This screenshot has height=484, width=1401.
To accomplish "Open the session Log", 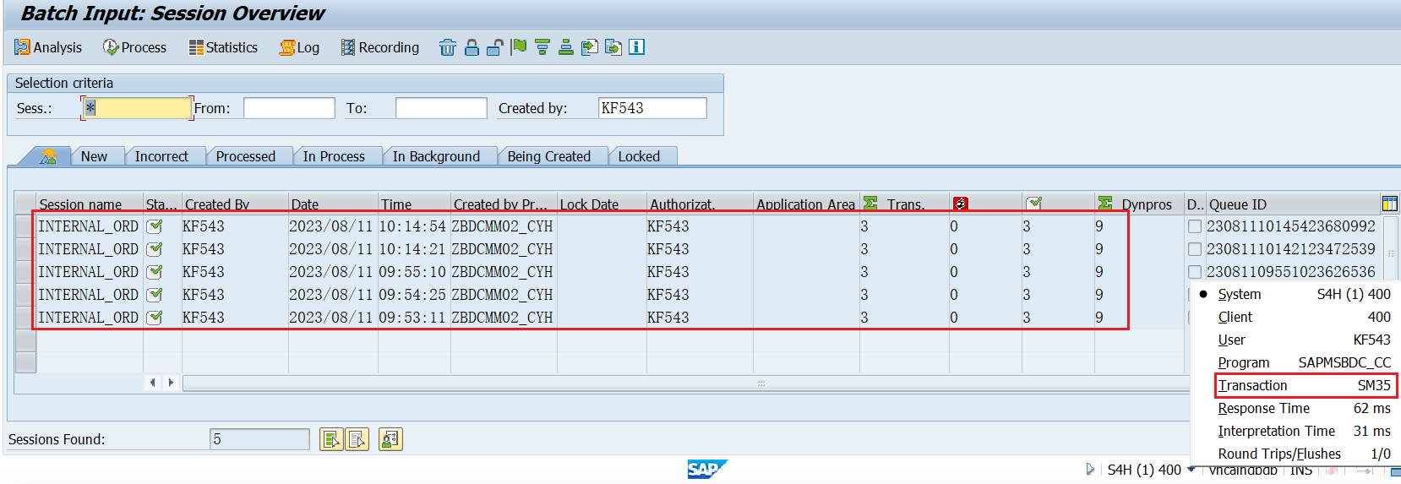I will click(299, 47).
